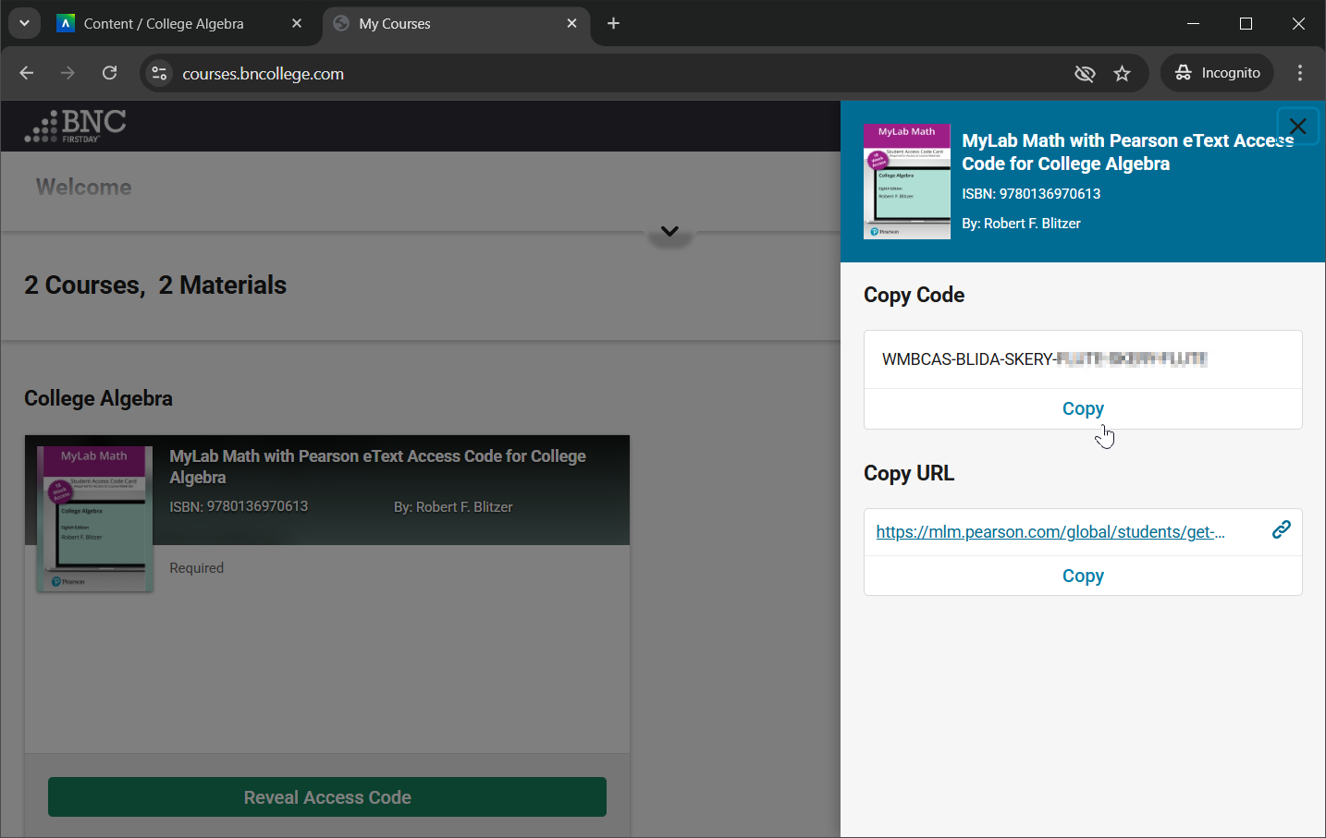Viewport: 1326px width, 838px height.
Task: Click the third-party cookies blocked eye icon
Action: (x=1085, y=73)
